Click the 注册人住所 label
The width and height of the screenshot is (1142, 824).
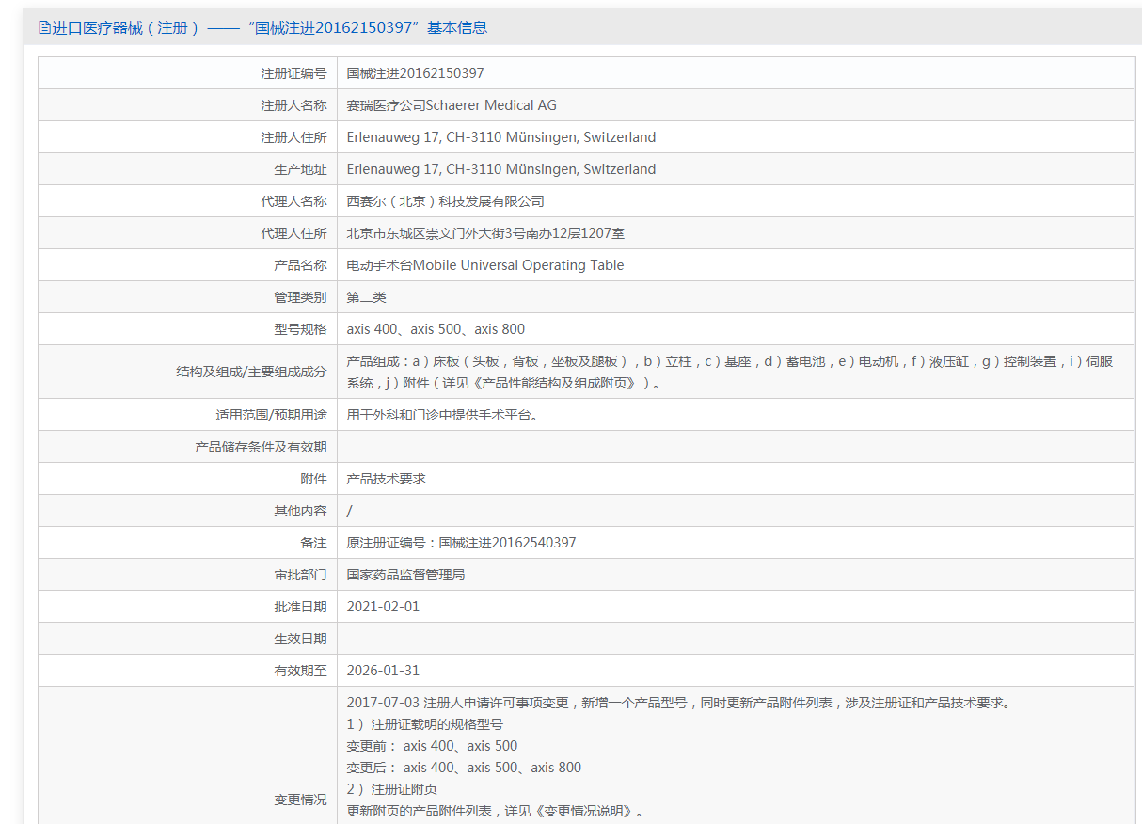tap(293, 137)
